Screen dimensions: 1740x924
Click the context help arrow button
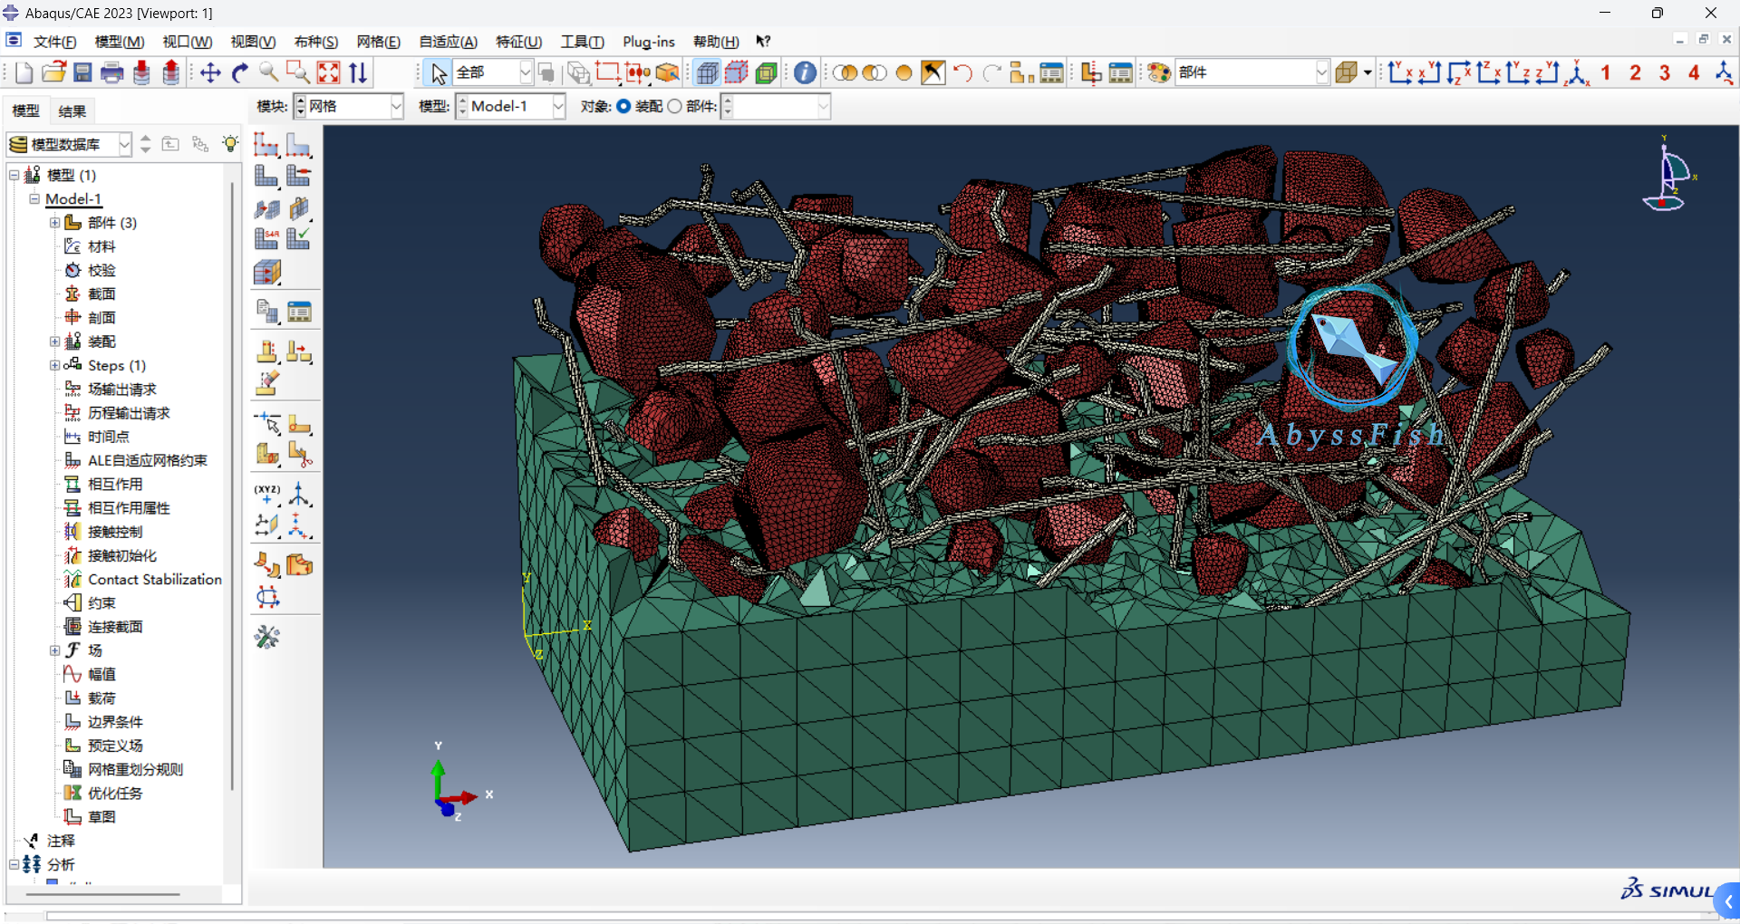tap(762, 41)
